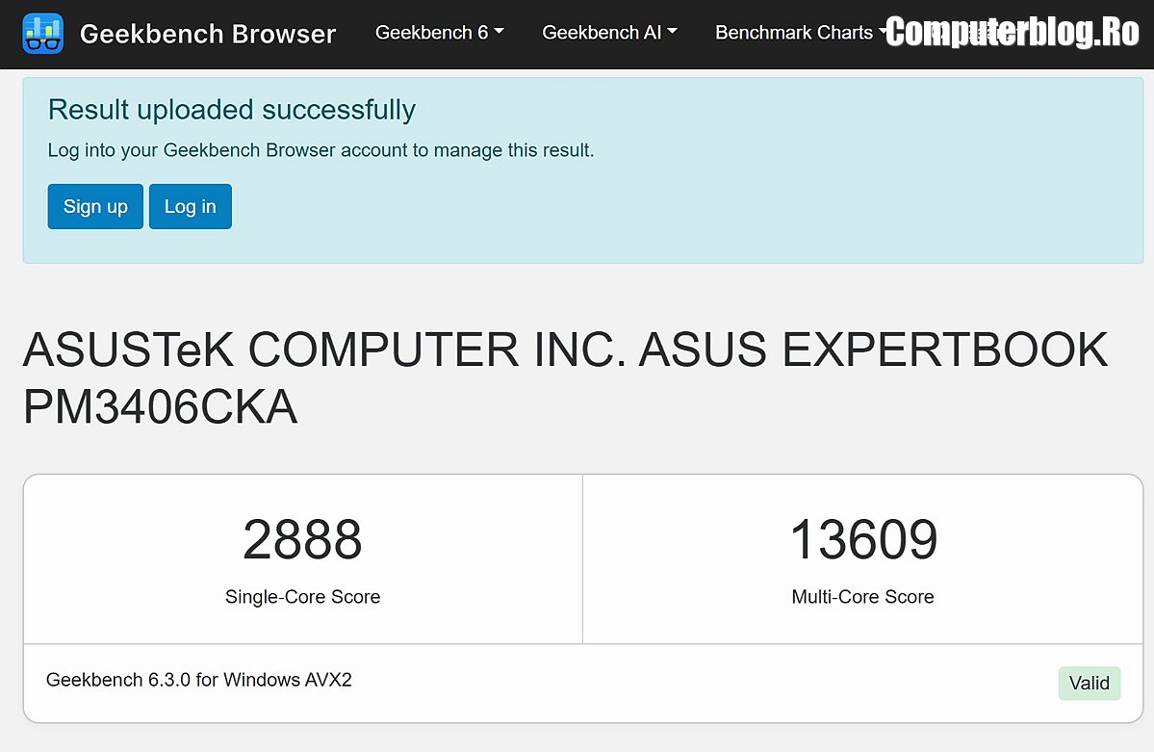Select the 13609 multi-core score value

[862, 540]
